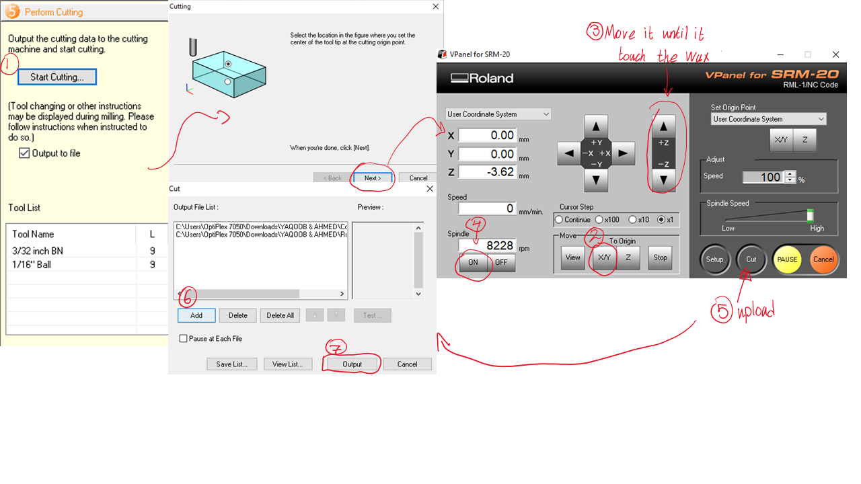The image size is (861, 484).
Task: Move to X/Y origin button
Action: pos(604,257)
